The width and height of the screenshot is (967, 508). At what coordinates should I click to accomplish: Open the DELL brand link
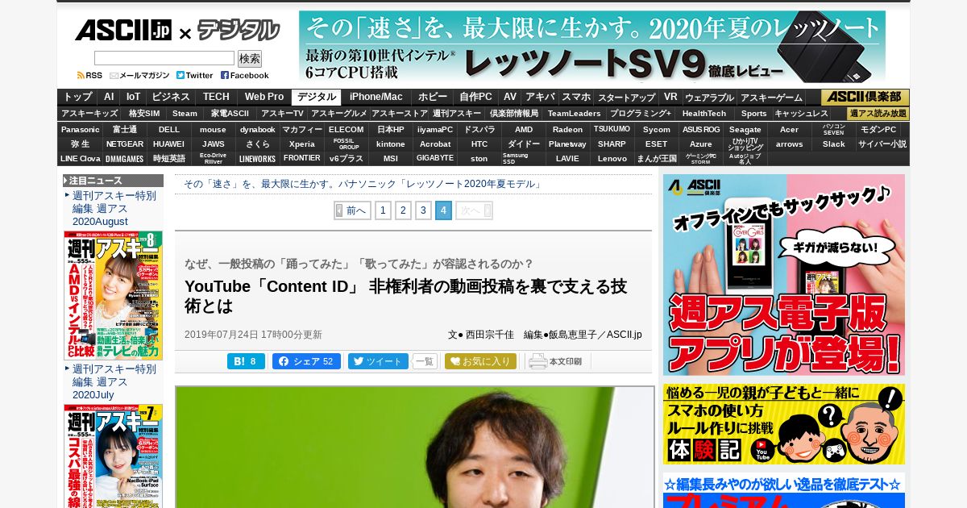click(169, 129)
